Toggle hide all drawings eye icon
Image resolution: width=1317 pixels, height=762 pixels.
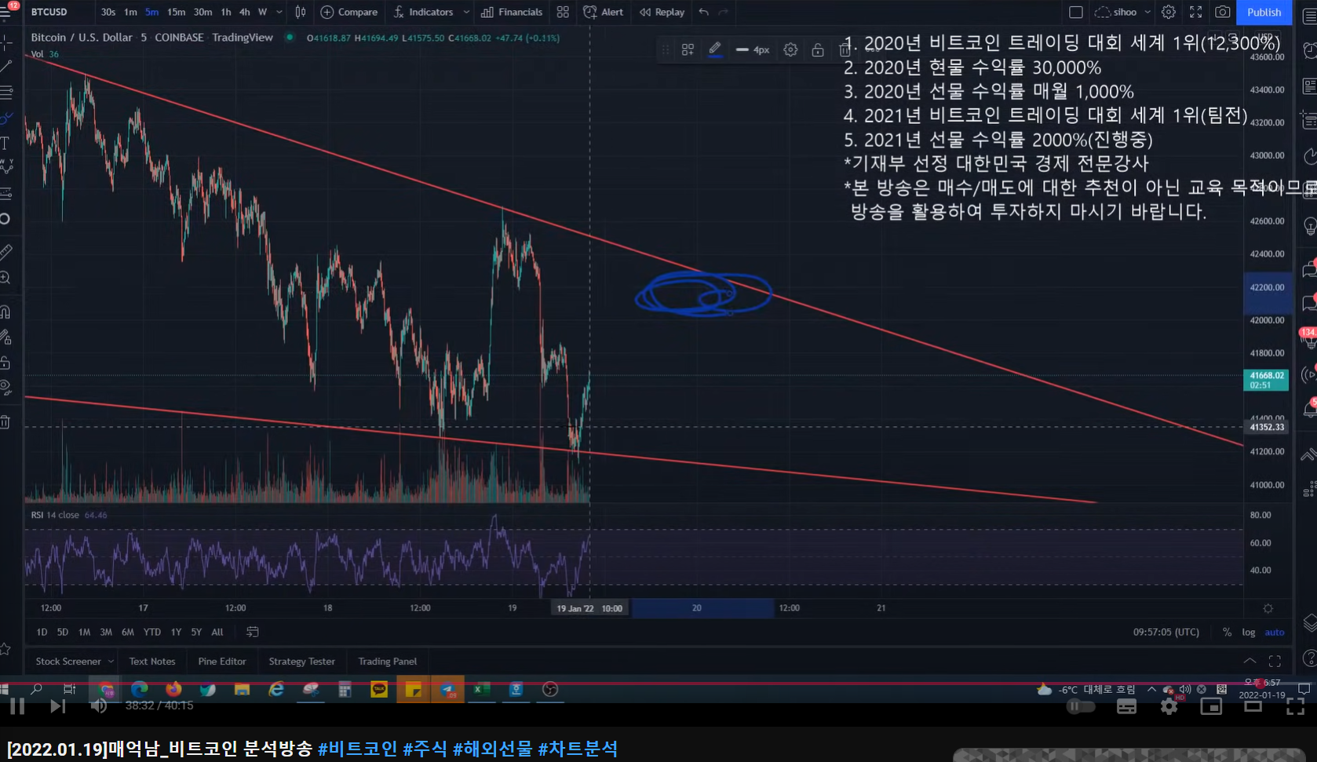(x=5, y=388)
